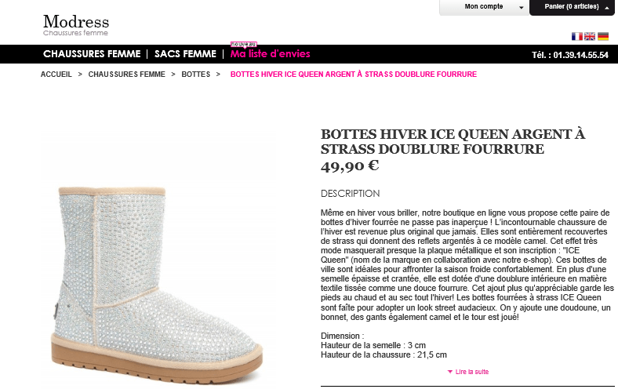This screenshot has width=618, height=389.
Task: Open the Mon compte account button
Action: pos(484,7)
